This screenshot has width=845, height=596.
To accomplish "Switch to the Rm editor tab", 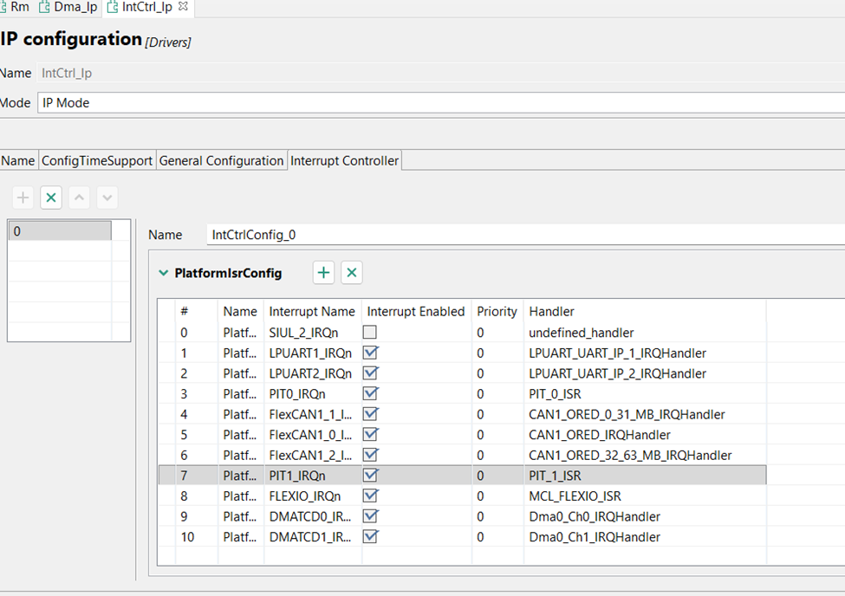I will [15, 7].
